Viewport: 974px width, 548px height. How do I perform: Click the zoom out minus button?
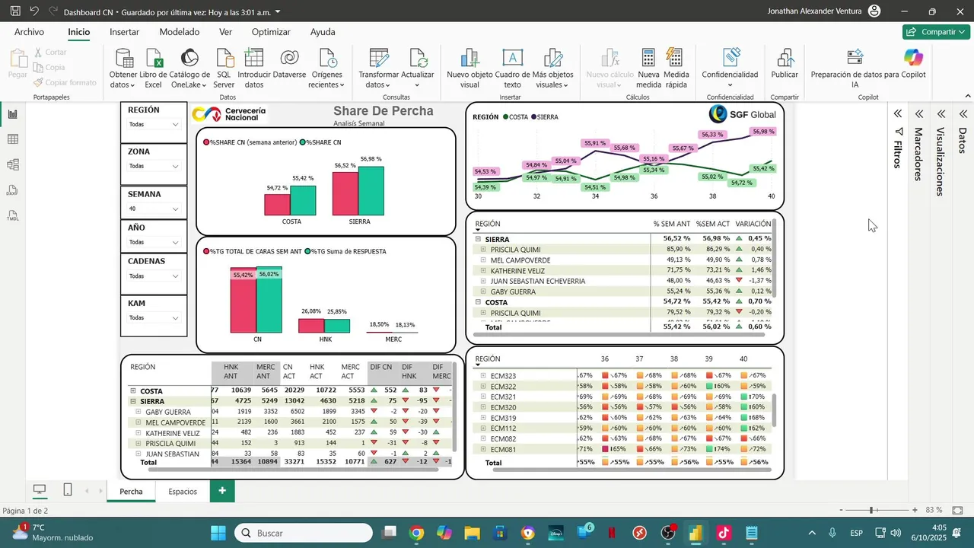click(x=841, y=510)
